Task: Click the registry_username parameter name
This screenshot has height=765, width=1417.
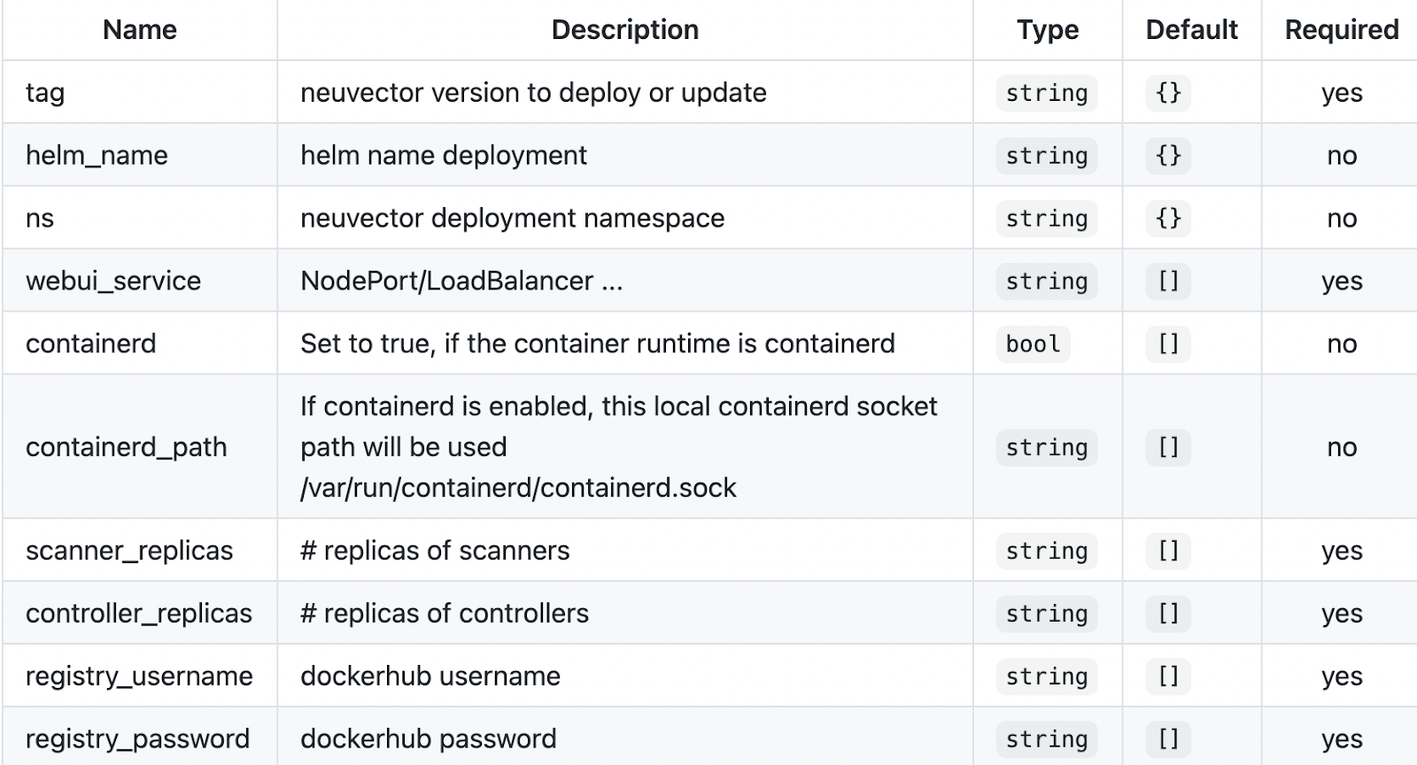Action: (139, 676)
